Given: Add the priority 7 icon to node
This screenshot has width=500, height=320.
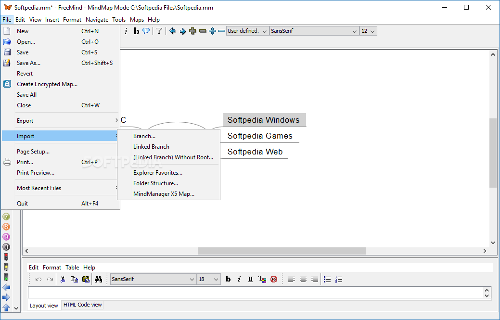Looking at the screenshot, I should pos(6,217).
